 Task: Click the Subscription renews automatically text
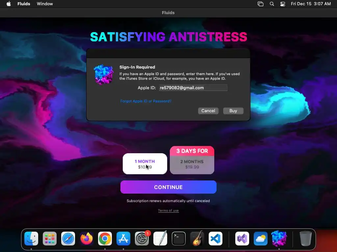[168, 201]
